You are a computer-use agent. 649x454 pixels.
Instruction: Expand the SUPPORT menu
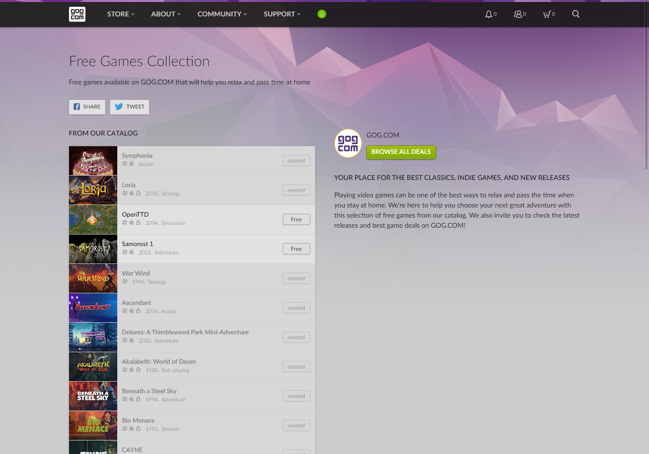(x=282, y=14)
